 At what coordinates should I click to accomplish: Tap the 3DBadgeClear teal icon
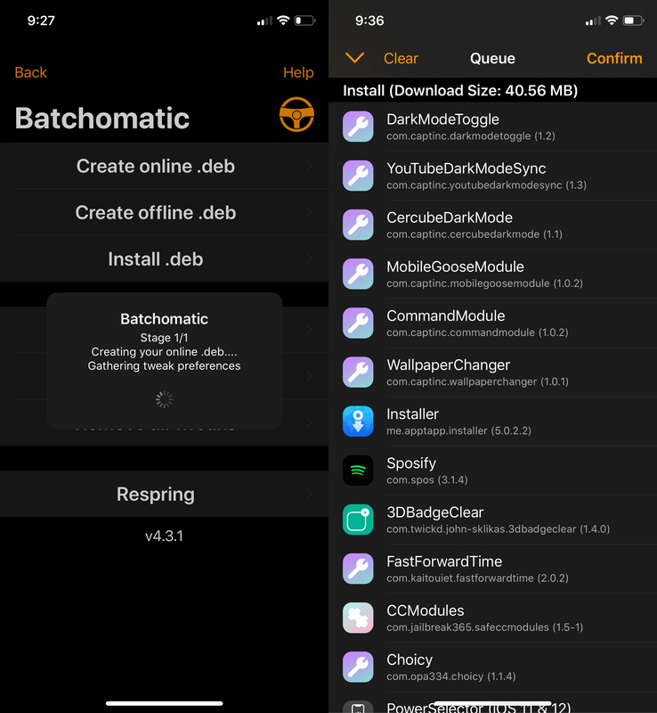point(358,520)
